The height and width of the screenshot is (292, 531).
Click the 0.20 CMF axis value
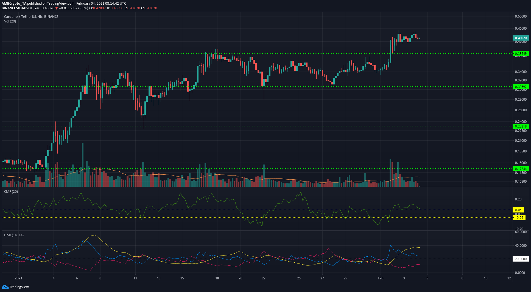click(x=518, y=199)
